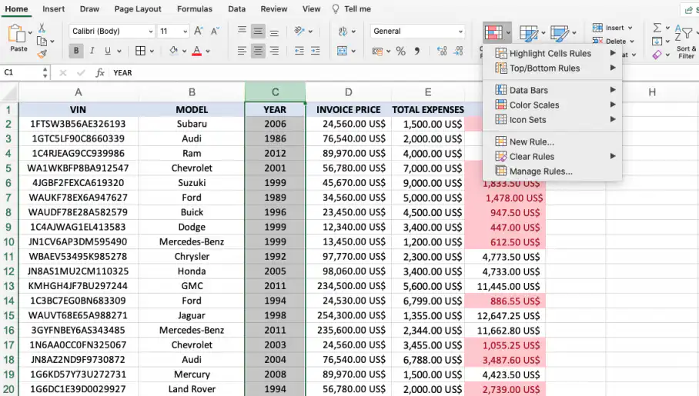Switch to the Insert ribbon tab
699x396 pixels.
pos(53,9)
